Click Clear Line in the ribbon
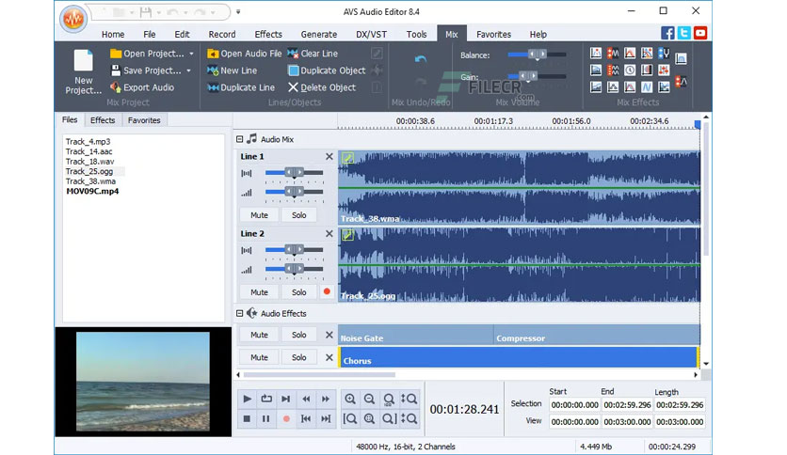Viewport: 787px width, 455px height. [313, 54]
